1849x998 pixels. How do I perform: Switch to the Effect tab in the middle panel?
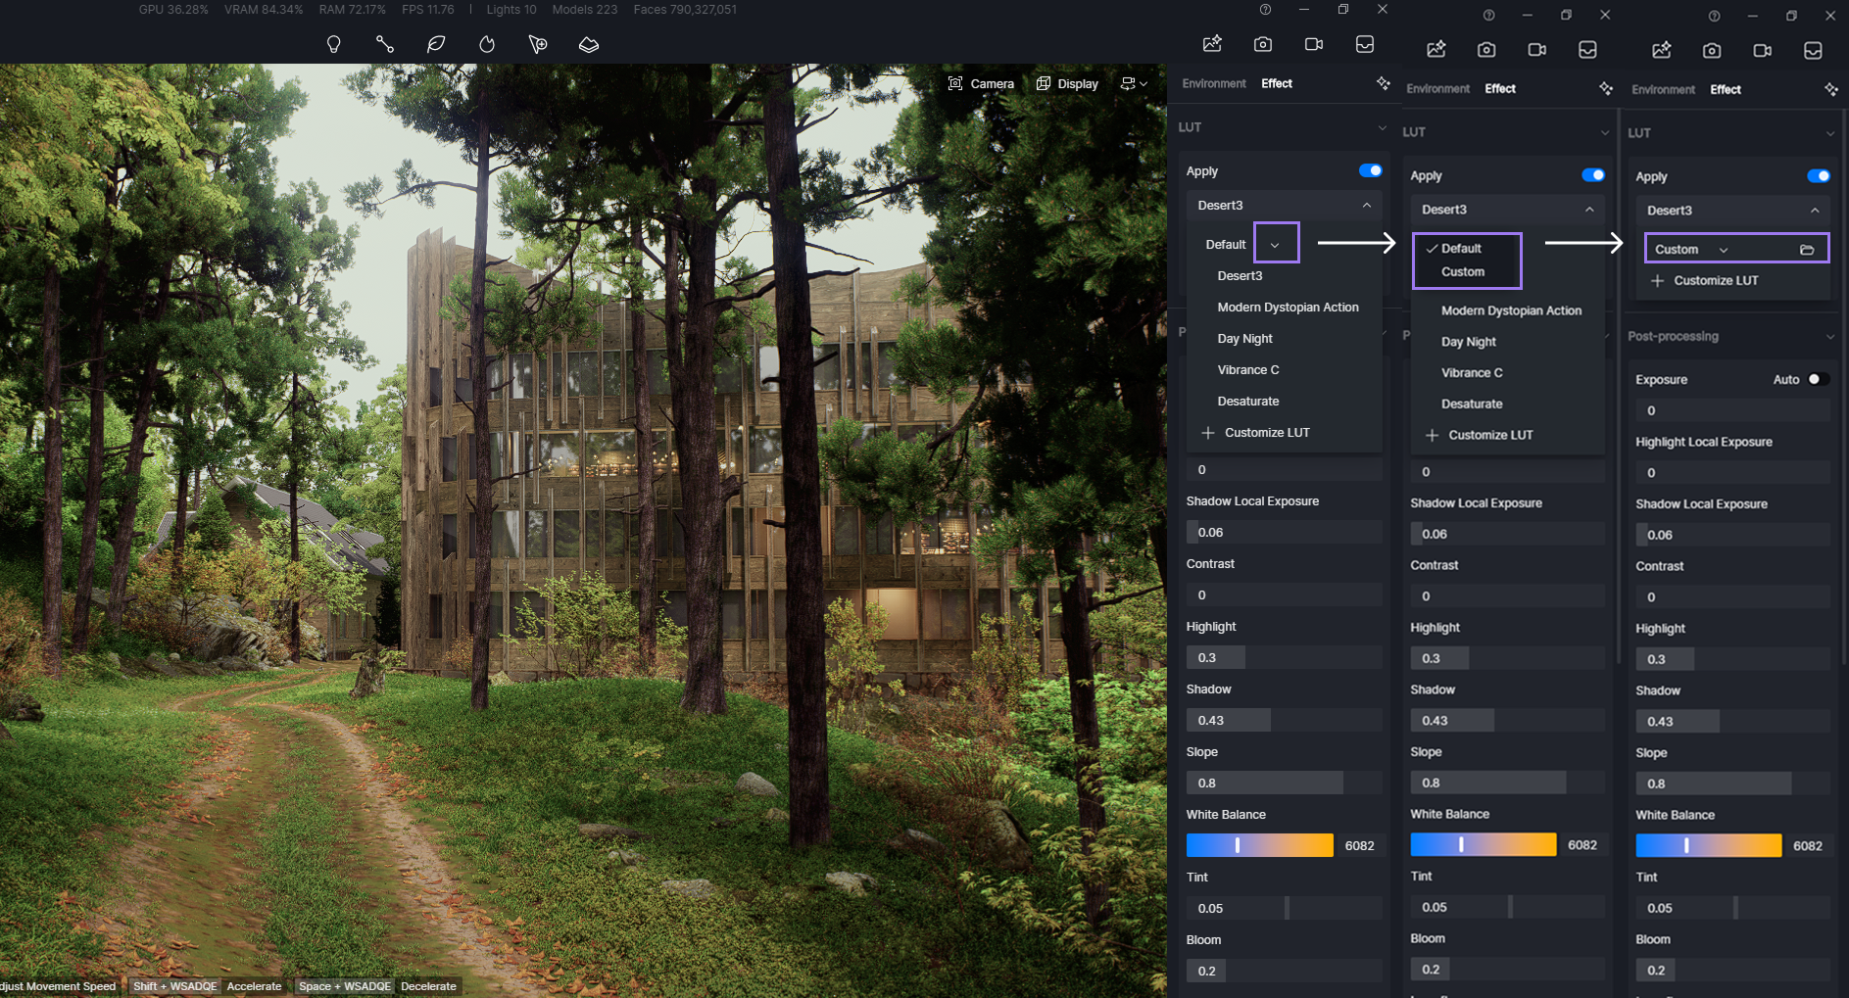[1500, 88]
